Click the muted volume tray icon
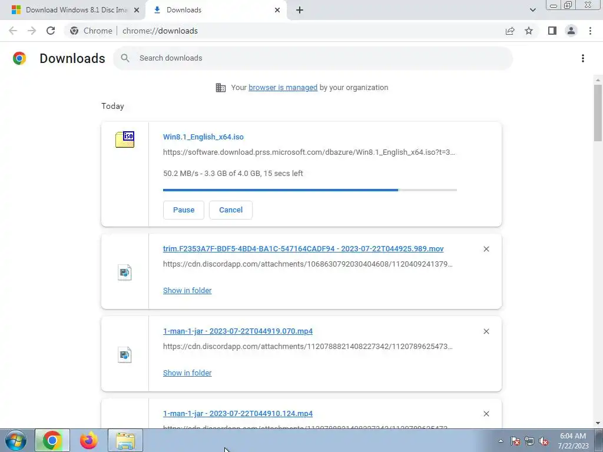603x452 pixels. coord(544,441)
